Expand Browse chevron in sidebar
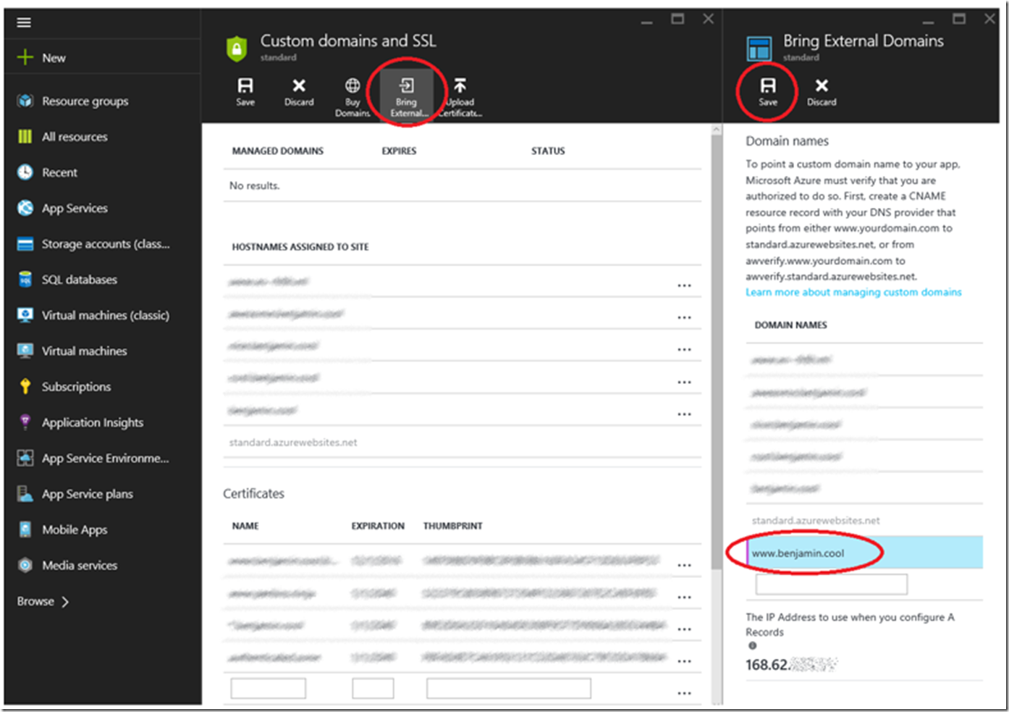 (x=65, y=601)
